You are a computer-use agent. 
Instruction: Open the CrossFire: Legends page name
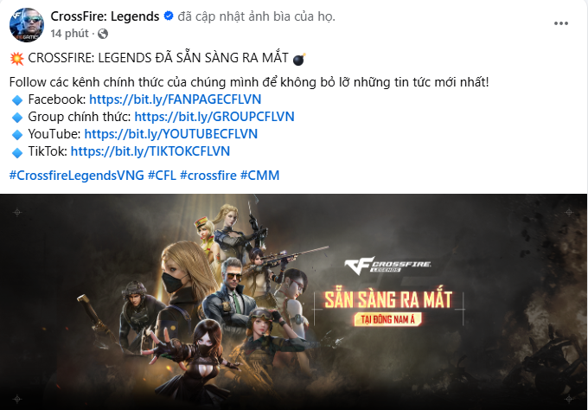(105, 16)
